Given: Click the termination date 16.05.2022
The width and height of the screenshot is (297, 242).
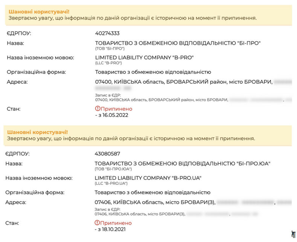Looking at the screenshot, I should click(112, 115).
